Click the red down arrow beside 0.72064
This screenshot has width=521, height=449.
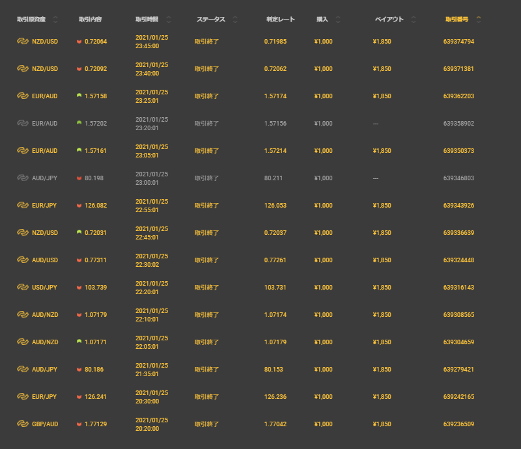point(79,42)
